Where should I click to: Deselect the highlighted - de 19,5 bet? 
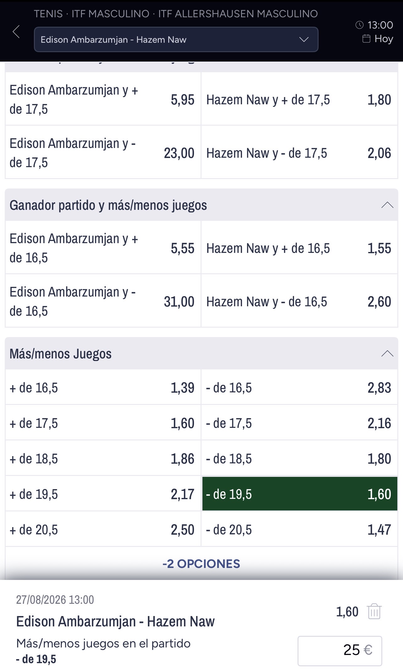coord(300,494)
